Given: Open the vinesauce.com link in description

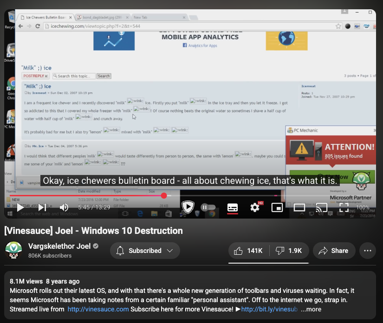Looking at the screenshot, I should (x=98, y=309).
